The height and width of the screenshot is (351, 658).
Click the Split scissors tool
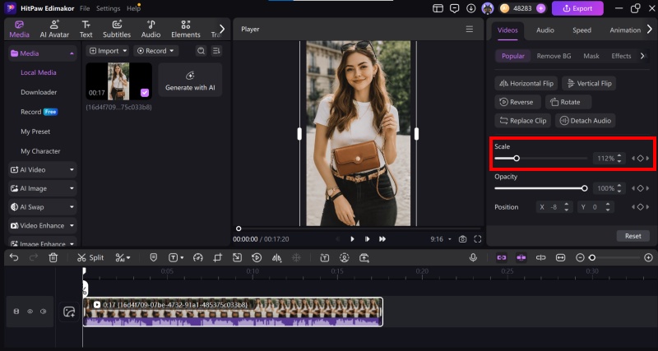[x=90, y=257]
